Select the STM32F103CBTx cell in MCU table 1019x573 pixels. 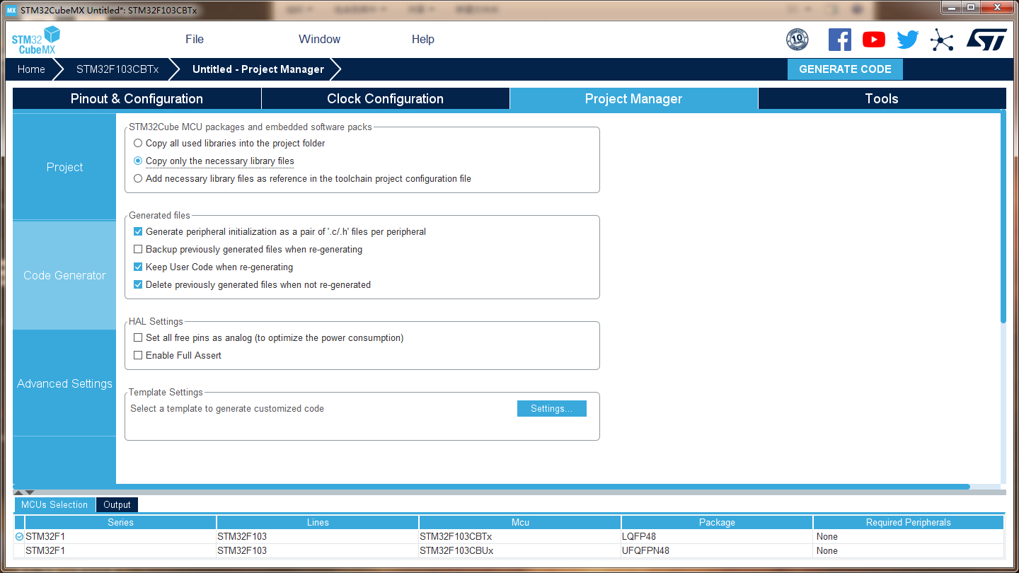[520, 537]
